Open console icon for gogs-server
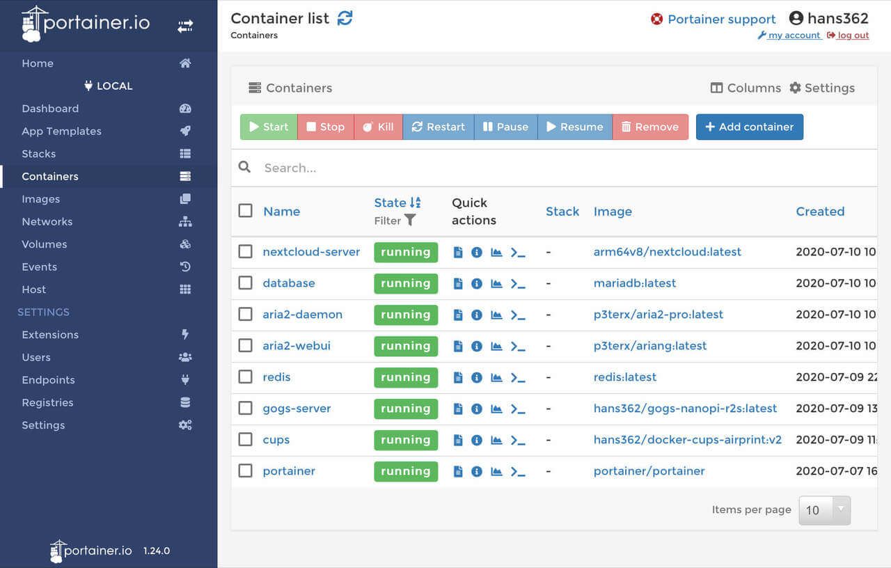This screenshot has width=891, height=568. click(518, 409)
